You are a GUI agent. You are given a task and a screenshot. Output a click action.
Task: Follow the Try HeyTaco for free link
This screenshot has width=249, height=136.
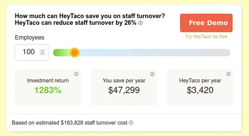click(206, 36)
